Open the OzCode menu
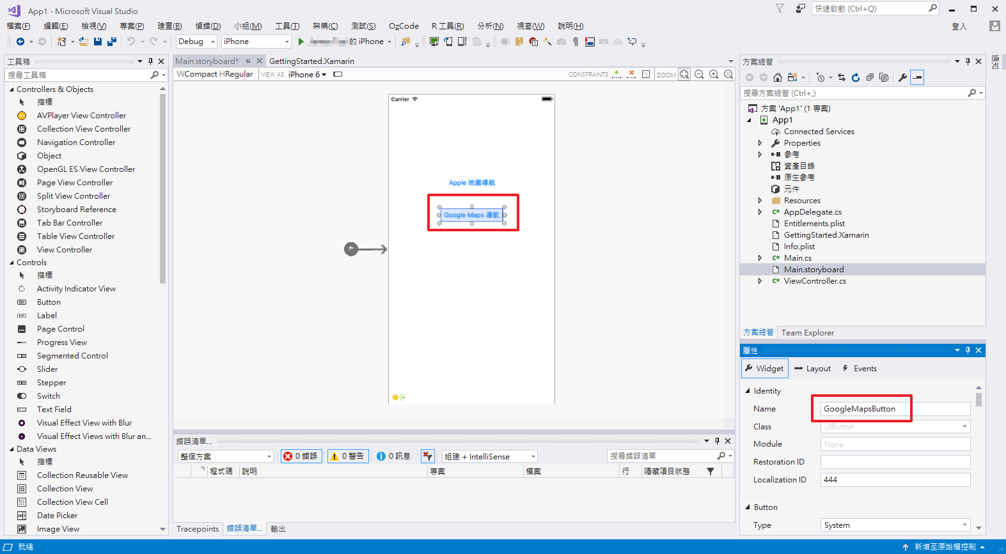 (x=404, y=26)
